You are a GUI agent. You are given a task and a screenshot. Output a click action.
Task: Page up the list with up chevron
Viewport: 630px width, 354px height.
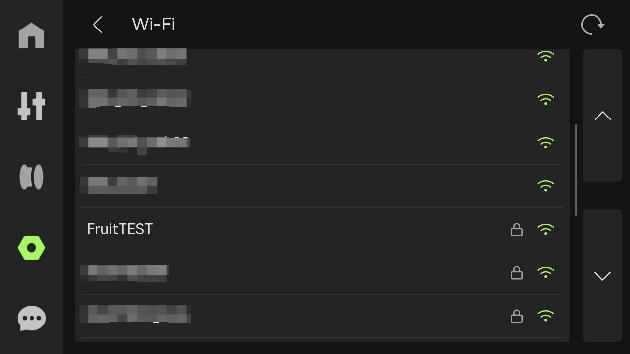602,116
